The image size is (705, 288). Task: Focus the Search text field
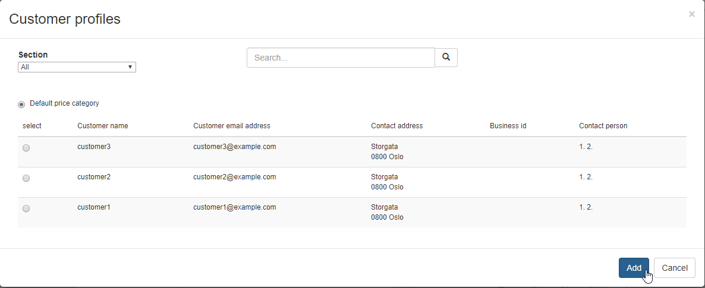[341, 58]
